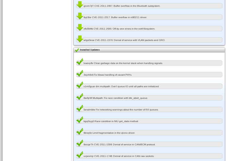This screenshot has width=227, height=161.
Task: Click checkmark for CVE-2011-1748 CAN raw sockets
Action: click(80, 155)
